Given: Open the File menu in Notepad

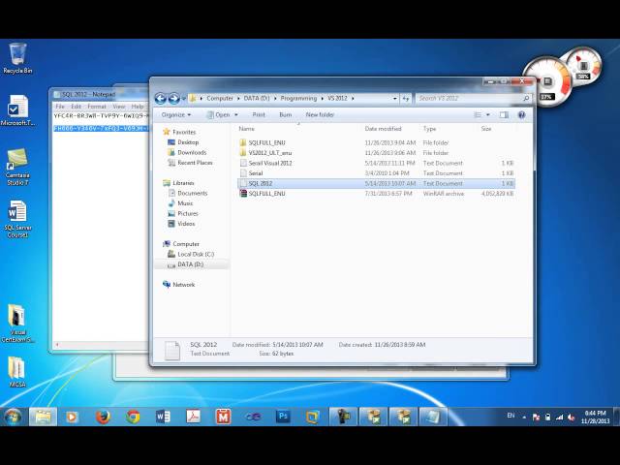Looking at the screenshot, I should pyautogui.click(x=60, y=107).
